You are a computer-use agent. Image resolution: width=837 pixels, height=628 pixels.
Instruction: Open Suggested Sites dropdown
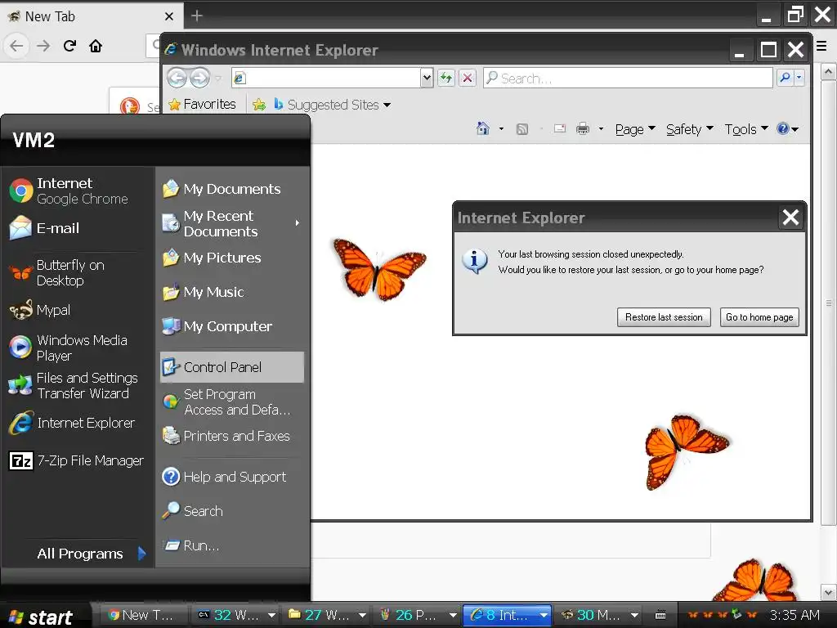[332, 105]
